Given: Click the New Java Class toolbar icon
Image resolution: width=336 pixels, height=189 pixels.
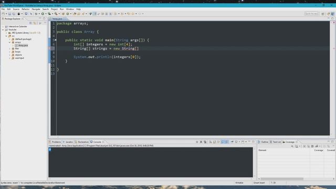Looking at the screenshot, I should (x=68, y=14).
